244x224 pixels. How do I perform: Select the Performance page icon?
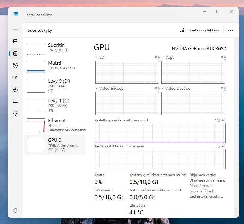[15, 54]
